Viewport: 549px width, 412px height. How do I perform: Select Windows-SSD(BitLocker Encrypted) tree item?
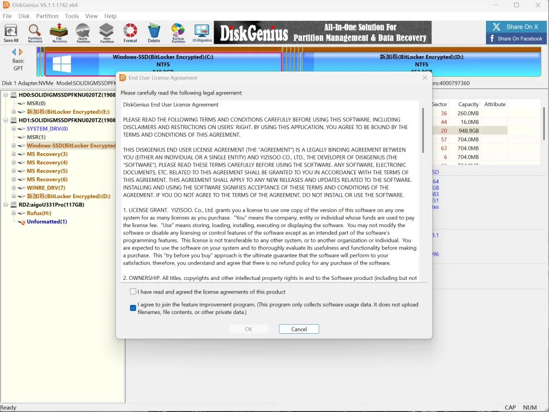[71, 146]
